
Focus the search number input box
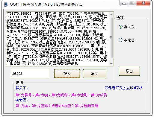pyautogui.click(x=30, y=74)
